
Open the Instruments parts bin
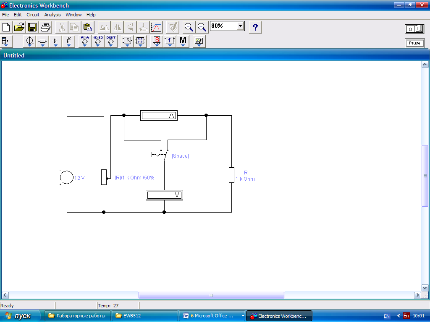199,42
